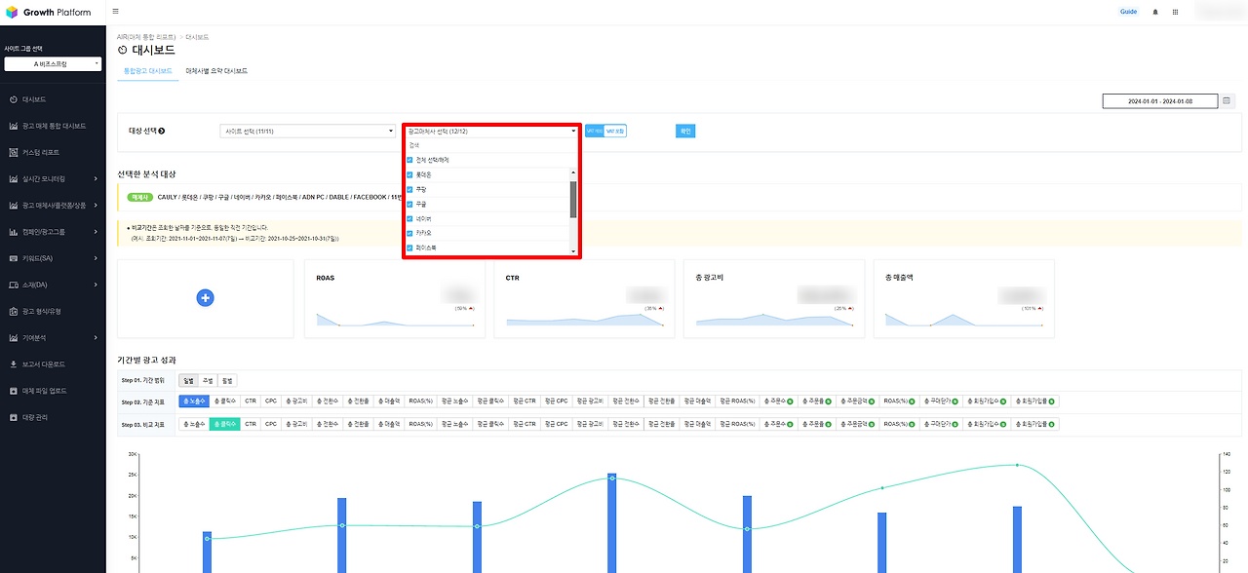1248x573 pixels.
Task: Grab the advertiser list scrollbar thumb
Action: click(573, 199)
